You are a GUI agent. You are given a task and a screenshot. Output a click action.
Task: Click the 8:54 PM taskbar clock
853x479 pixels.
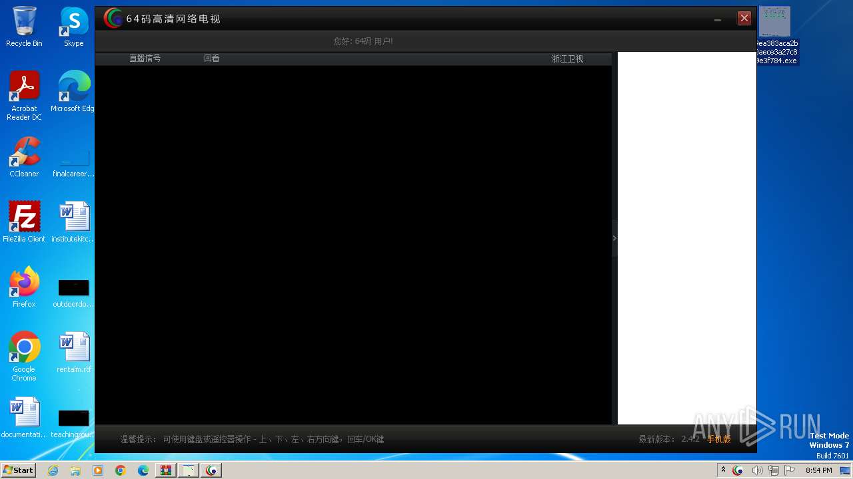click(818, 470)
